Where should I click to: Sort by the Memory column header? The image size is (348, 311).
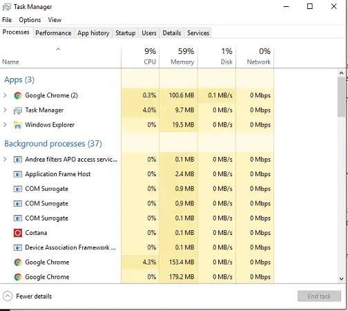[x=178, y=57]
